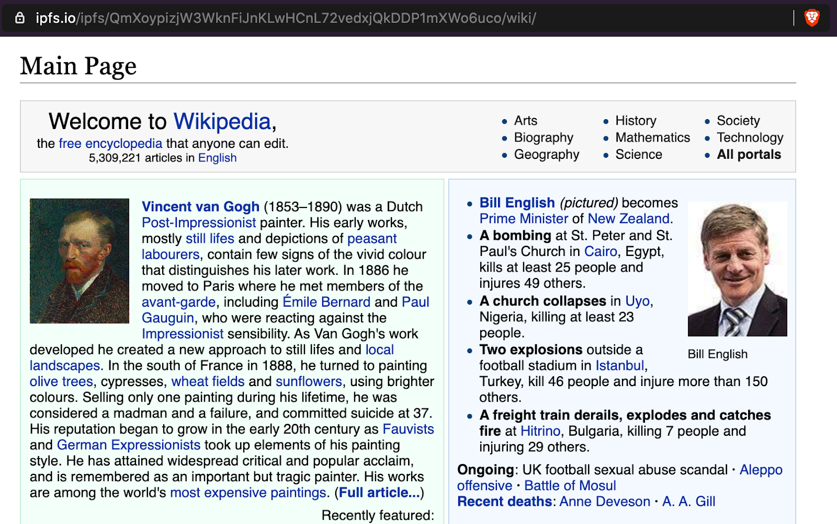Click the Impressionist link
This screenshot has width=837, height=524.
pos(183,334)
